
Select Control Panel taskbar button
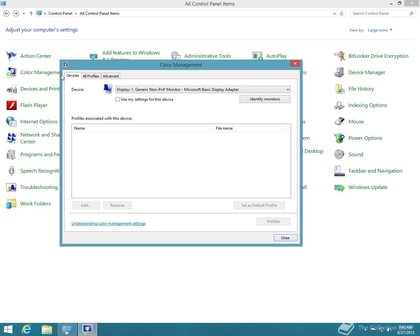pyautogui.click(x=67, y=329)
